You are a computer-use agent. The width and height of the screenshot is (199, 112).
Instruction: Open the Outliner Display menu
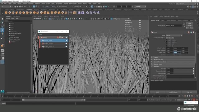(8, 19)
